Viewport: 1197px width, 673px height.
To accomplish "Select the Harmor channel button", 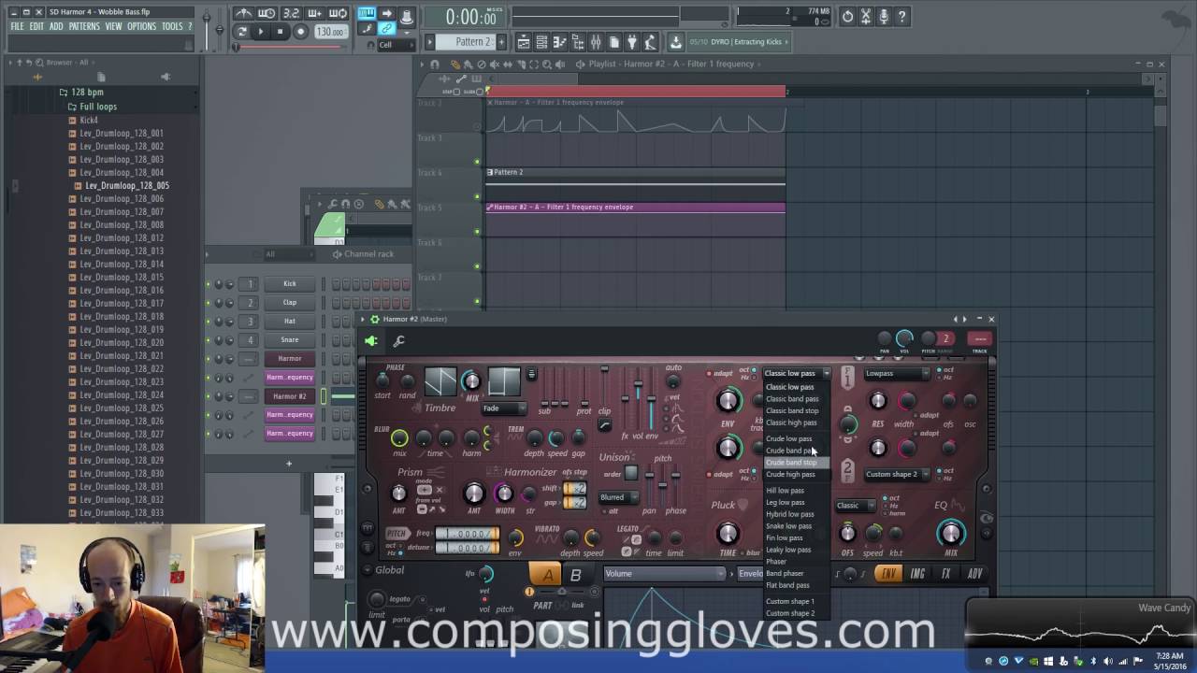I will point(290,359).
